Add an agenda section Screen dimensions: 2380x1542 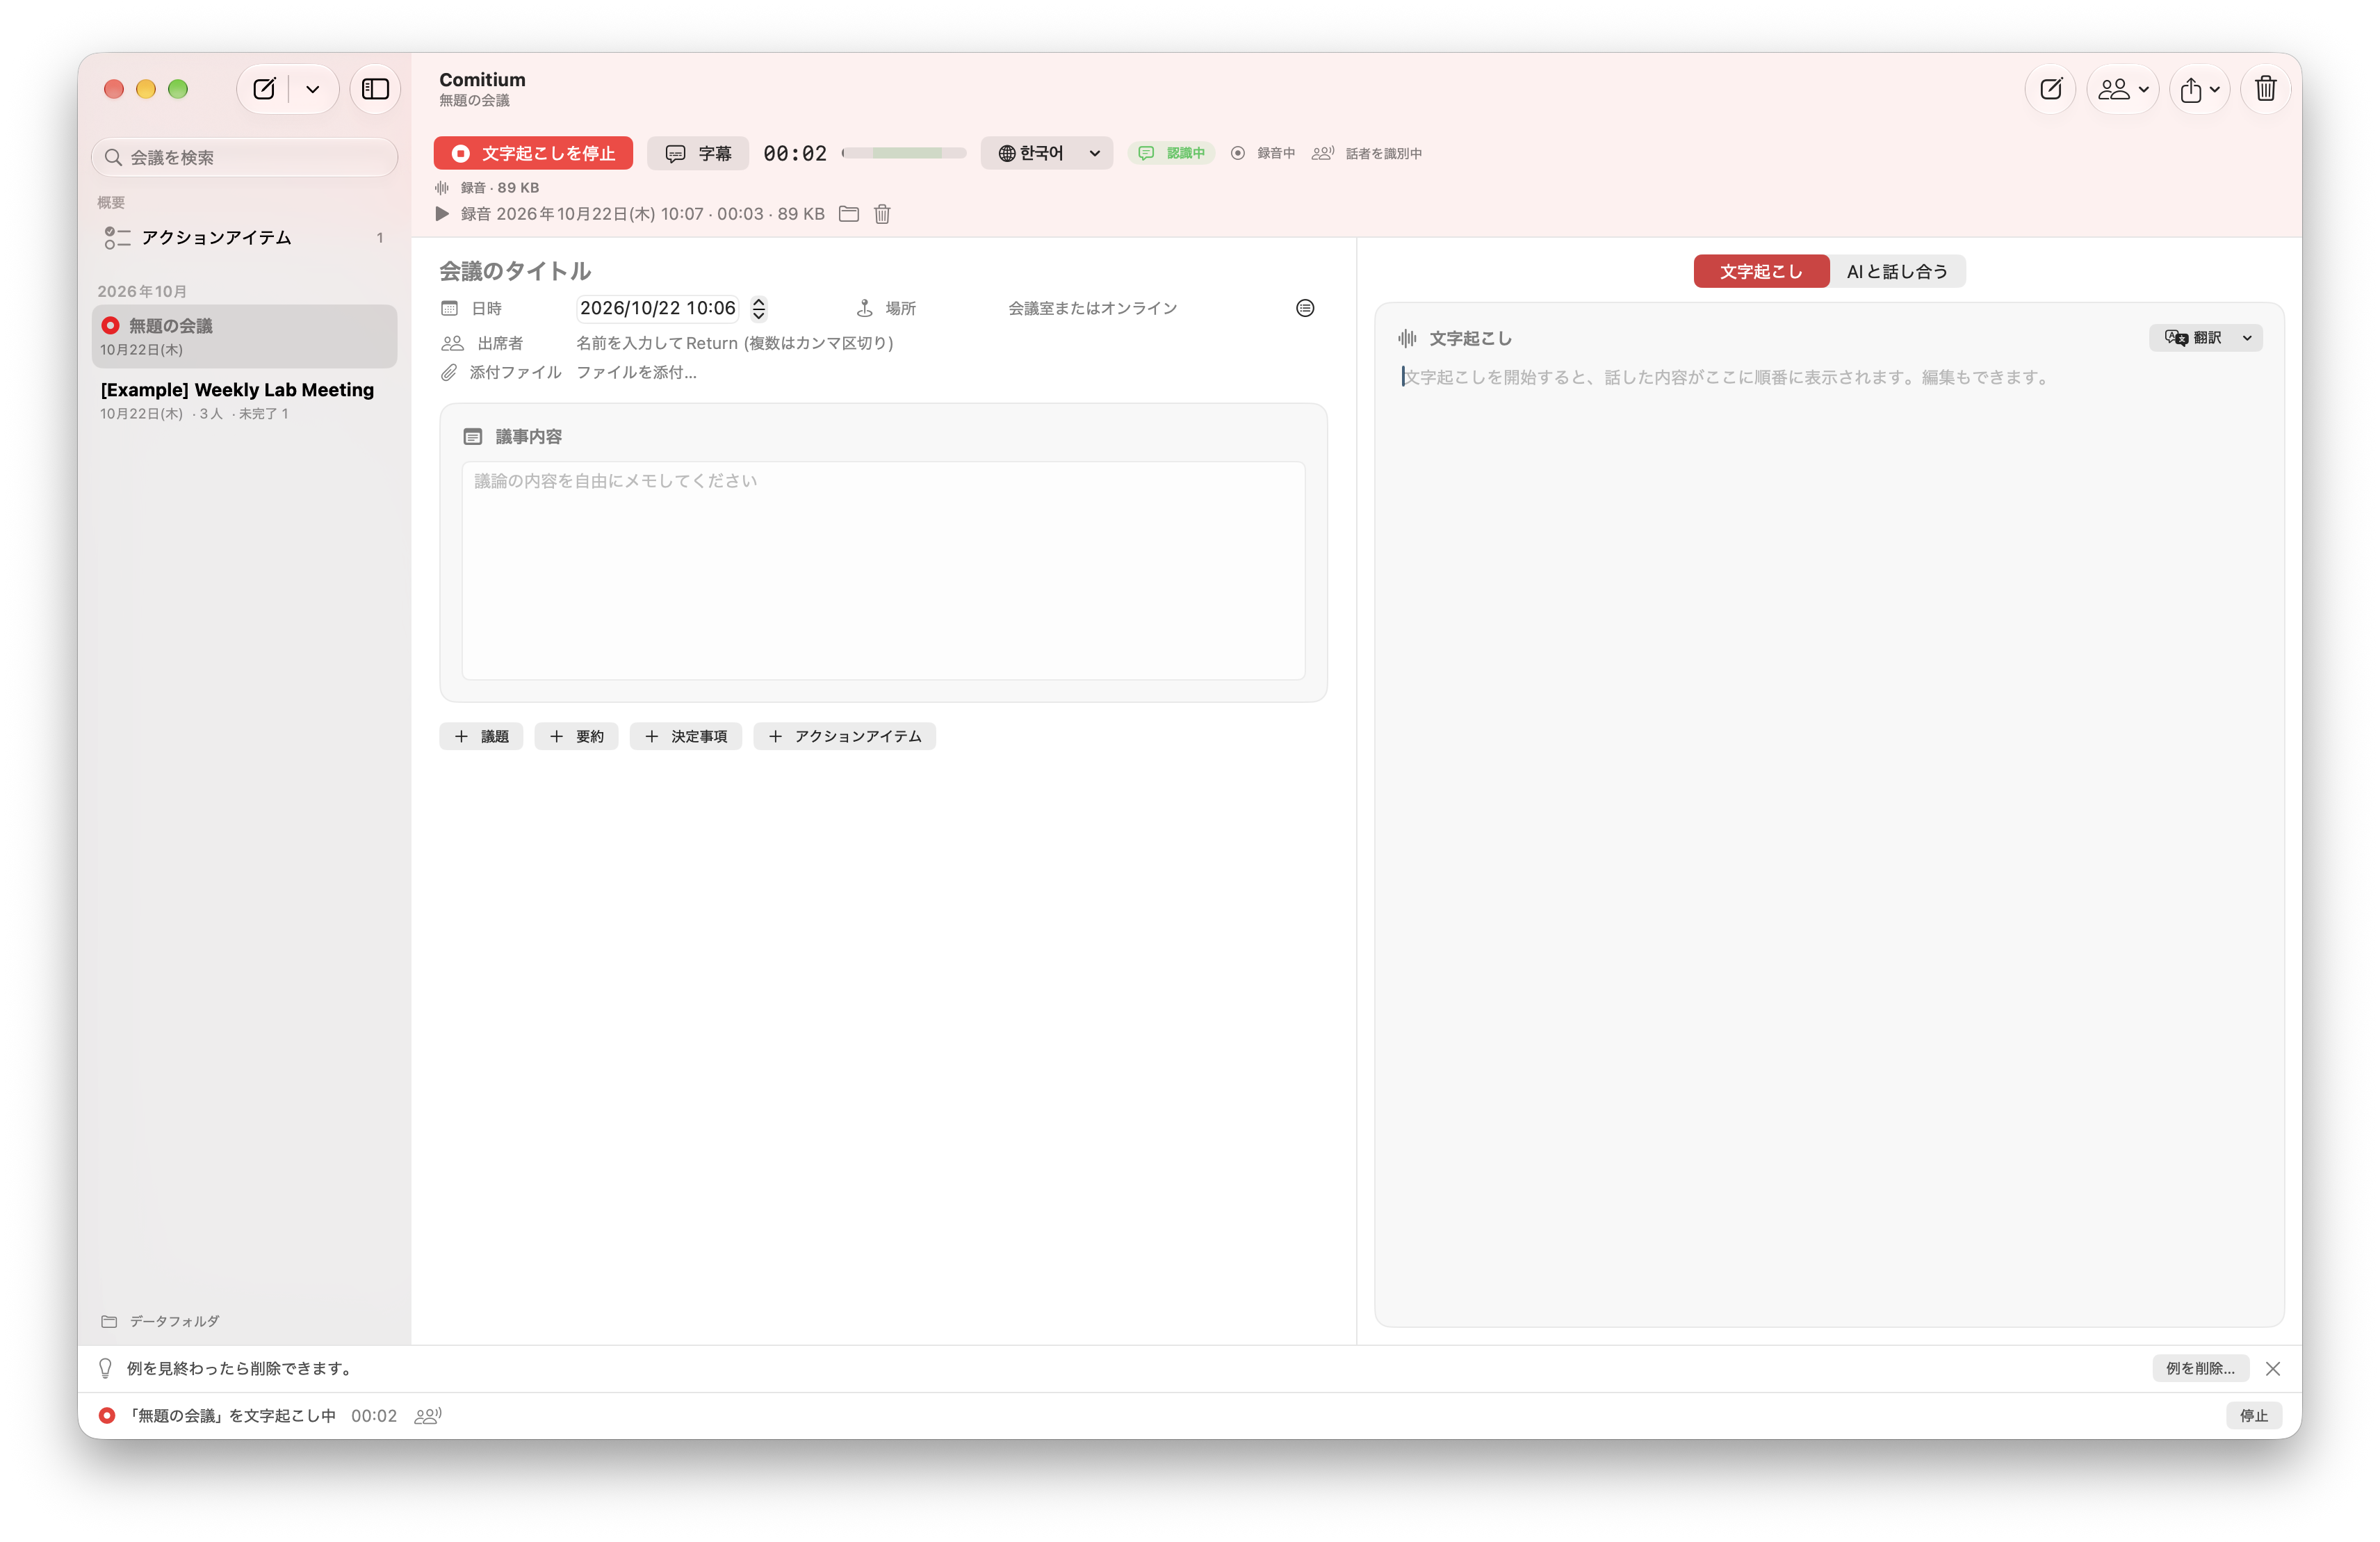pos(481,736)
